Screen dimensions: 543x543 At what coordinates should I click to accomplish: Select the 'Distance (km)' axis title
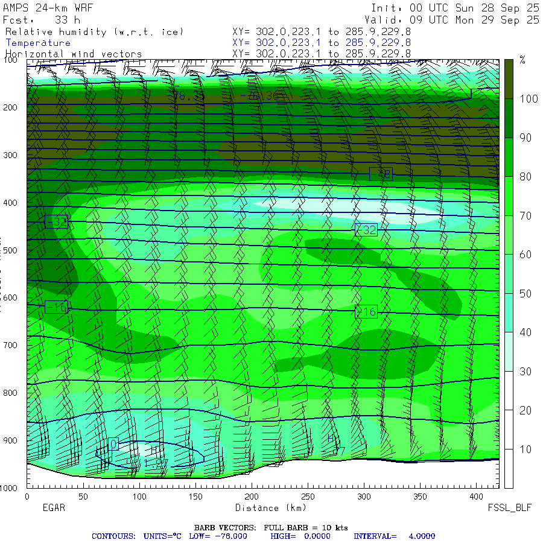coord(271,508)
